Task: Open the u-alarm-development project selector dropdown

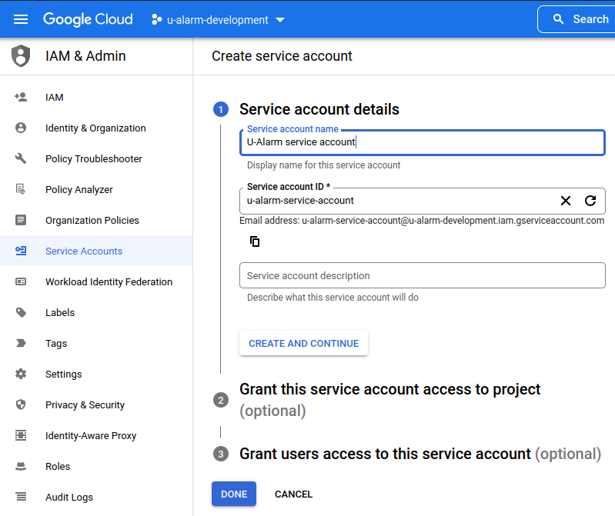Action: click(219, 19)
